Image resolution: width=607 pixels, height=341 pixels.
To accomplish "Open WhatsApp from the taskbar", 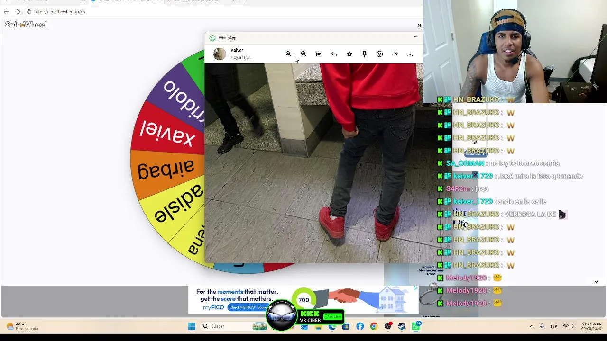I will tap(416, 326).
